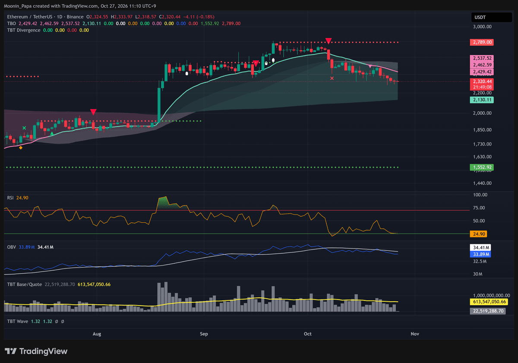Select the red down triangle above early-August candles
518x363 pixels.
pyautogui.click(x=93, y=112)
